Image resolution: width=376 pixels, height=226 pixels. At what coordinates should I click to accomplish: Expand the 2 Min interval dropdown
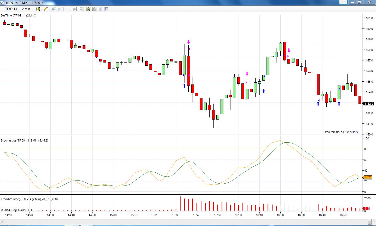coord(27,9)
